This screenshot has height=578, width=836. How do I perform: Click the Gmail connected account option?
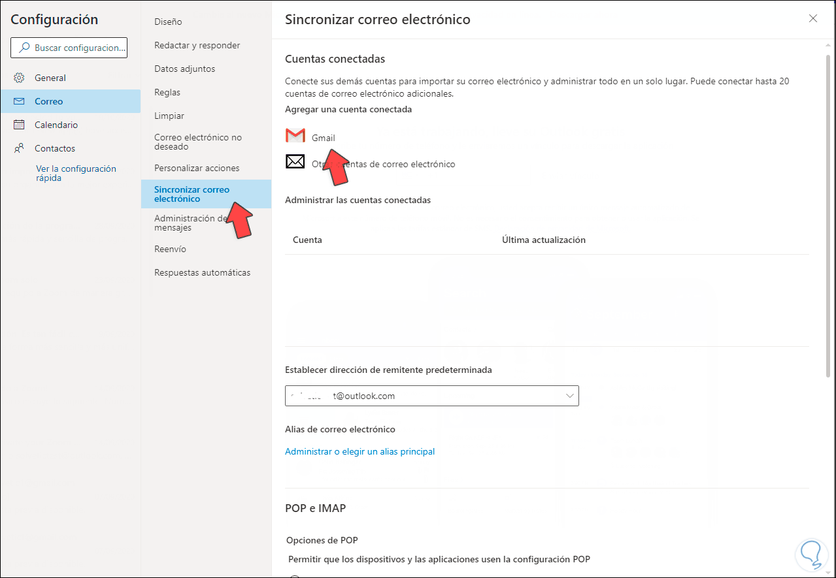point(324,138)
